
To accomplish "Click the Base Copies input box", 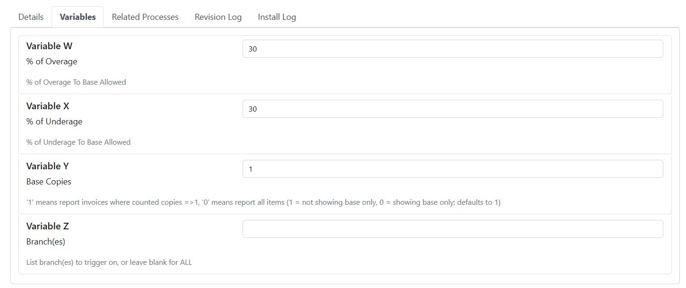I will (452, 169).
